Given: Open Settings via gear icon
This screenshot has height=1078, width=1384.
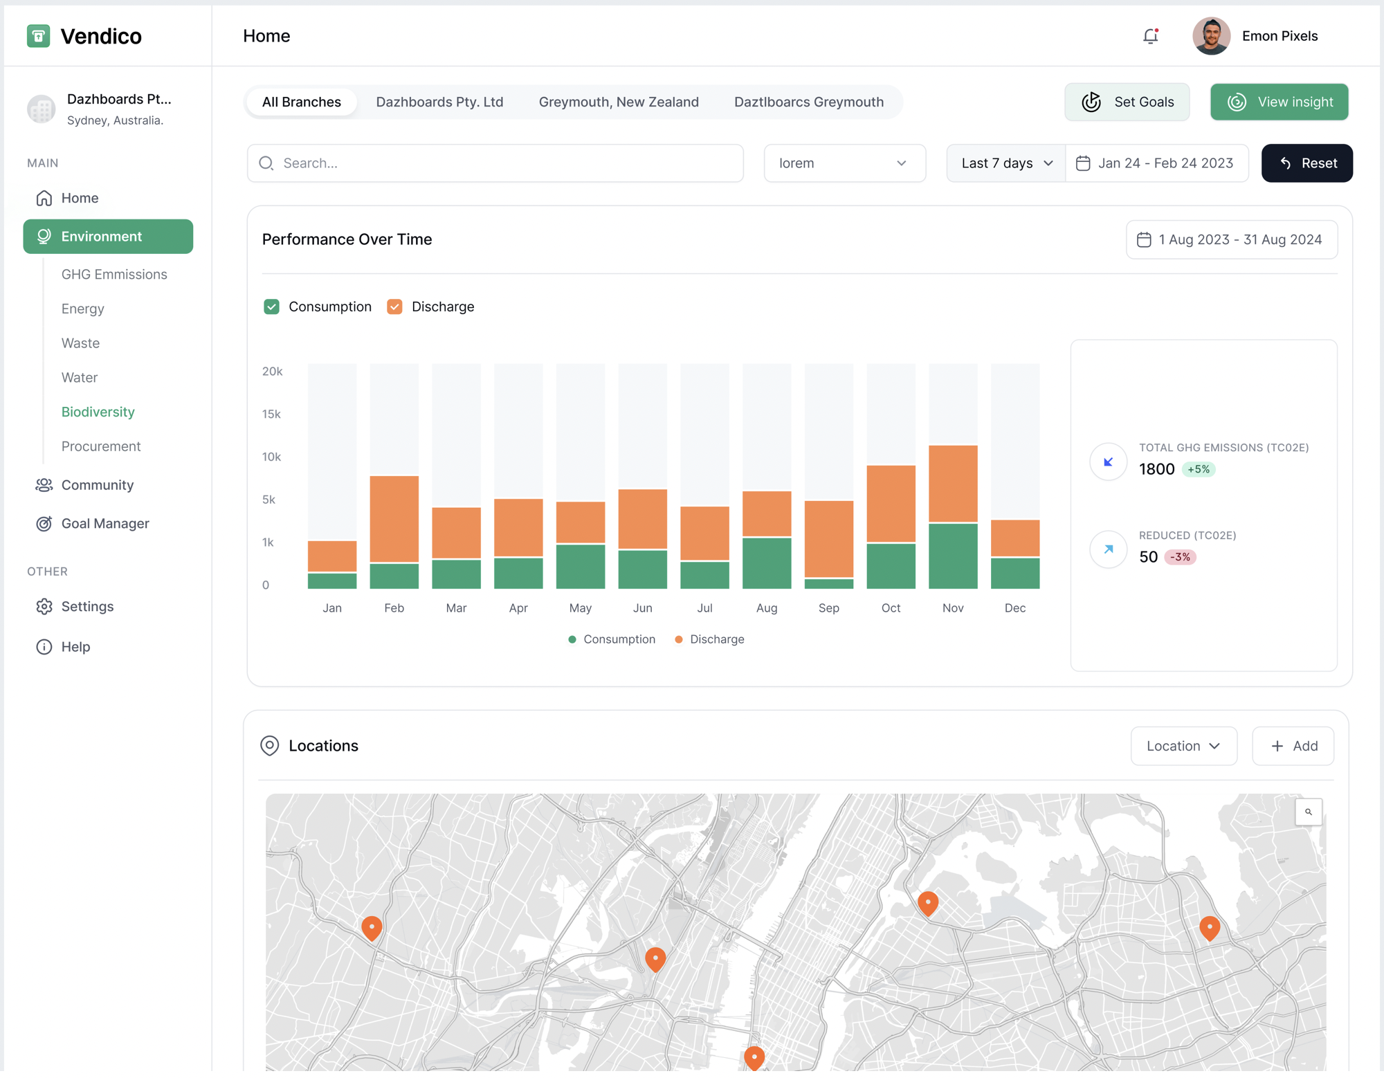Looking at the screenshot, I should click(x=44, y=607).
